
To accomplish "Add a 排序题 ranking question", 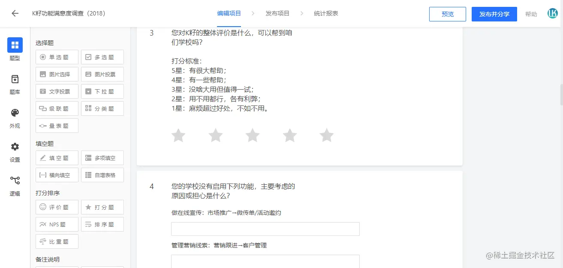I will [102, 224].
